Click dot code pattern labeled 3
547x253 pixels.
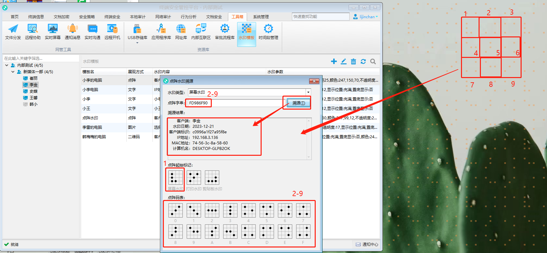230,210
